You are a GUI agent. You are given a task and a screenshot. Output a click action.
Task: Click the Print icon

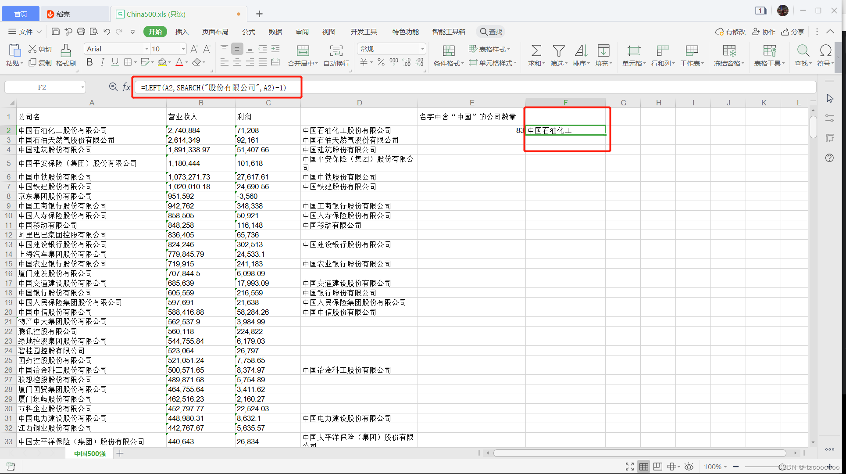81,32
